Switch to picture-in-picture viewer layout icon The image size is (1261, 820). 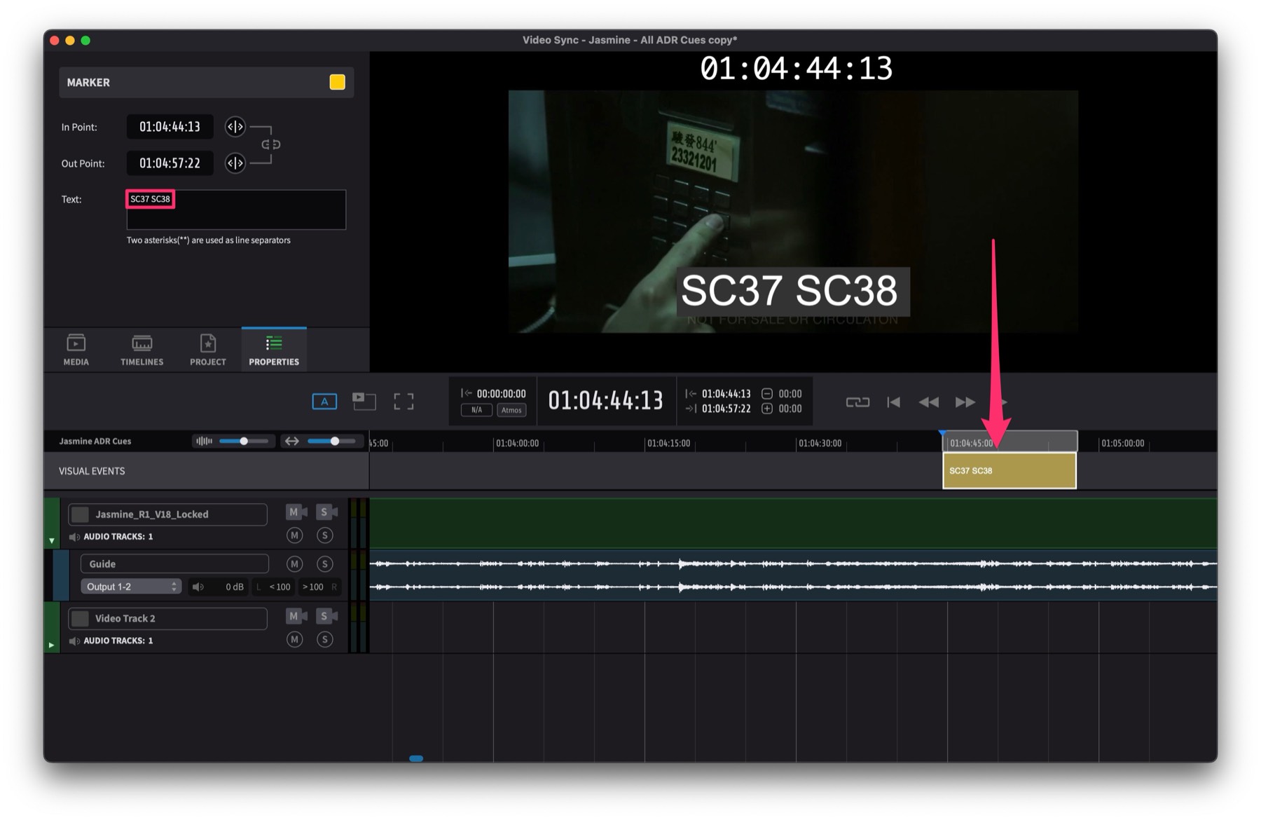364,401
